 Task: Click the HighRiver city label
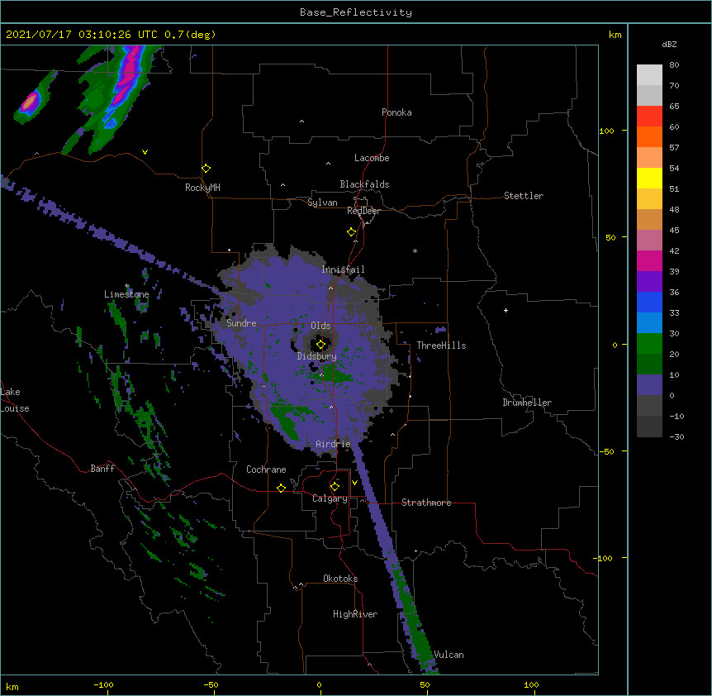(x=355, y=614)
